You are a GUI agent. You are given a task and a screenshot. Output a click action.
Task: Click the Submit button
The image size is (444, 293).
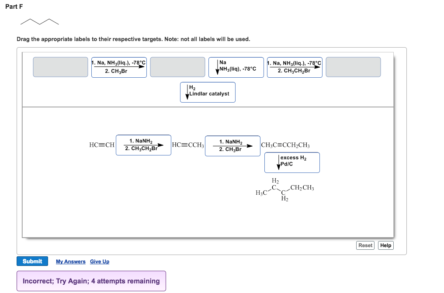click(x=32, y=261)
